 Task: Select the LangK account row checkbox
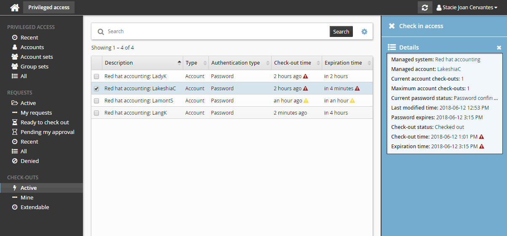(x=96, y=113)
